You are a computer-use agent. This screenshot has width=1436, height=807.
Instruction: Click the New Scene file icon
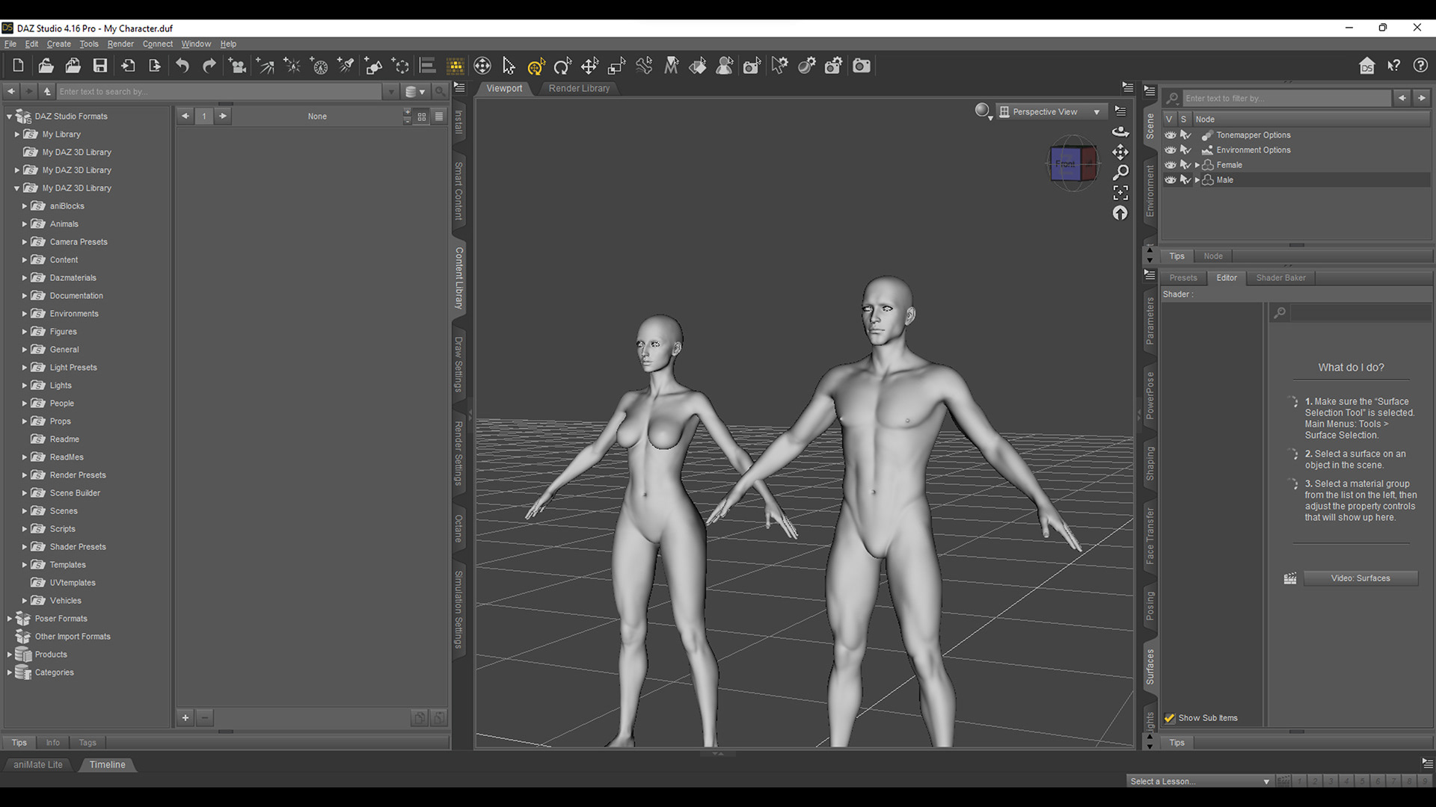[19, 66]
